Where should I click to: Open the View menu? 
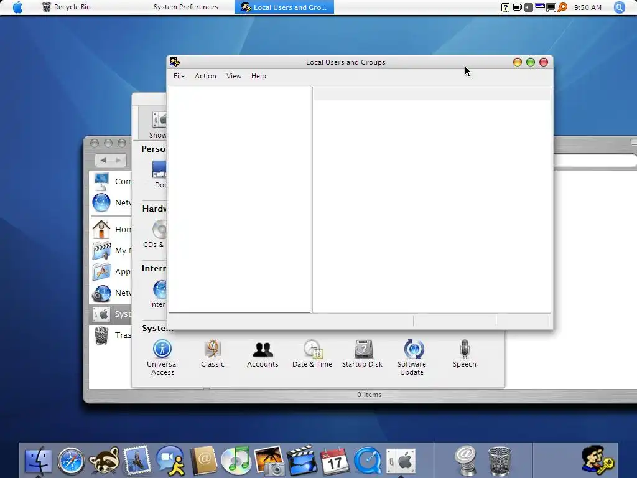pyautogui.click(x=234, y=76)
